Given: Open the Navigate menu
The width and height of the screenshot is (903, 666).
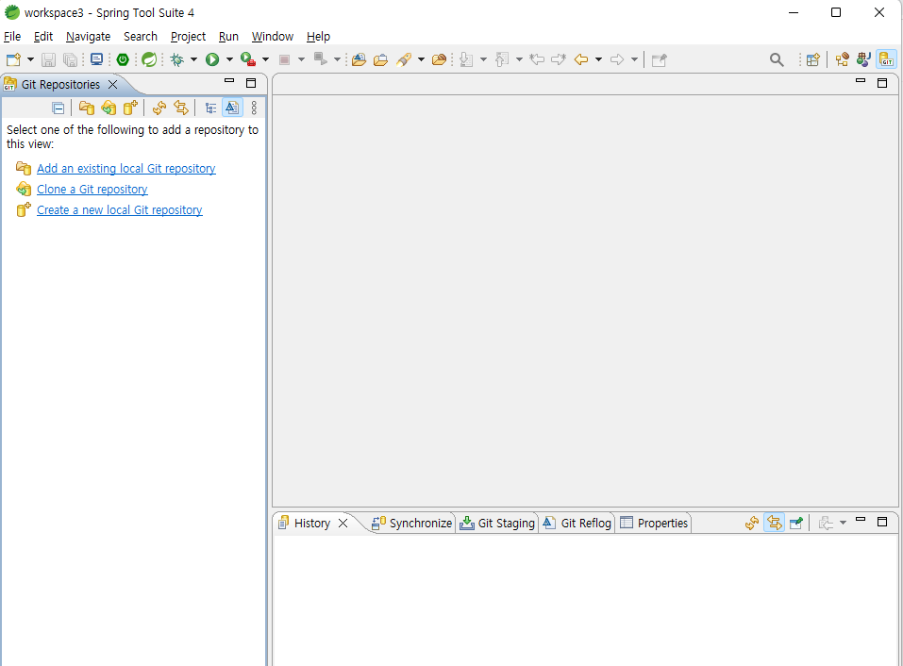Looking at the screenshot, I should tap(88, 36).
